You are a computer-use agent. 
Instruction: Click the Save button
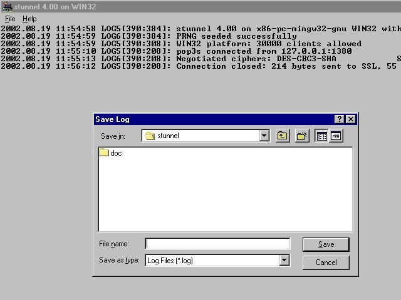pyautogui.click(x=326, y=244)
